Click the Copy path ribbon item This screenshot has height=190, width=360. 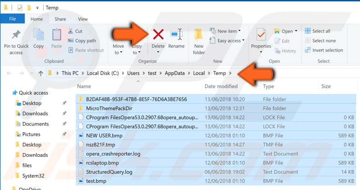pos(82,41)
